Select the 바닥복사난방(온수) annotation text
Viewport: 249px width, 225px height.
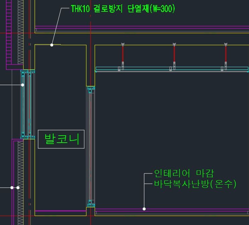(195, 184)
